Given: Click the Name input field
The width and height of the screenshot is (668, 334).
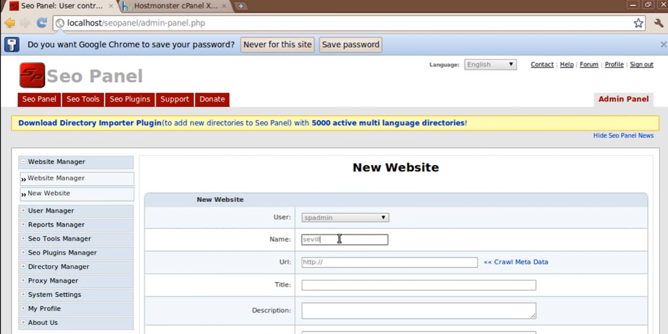Looking at the screenshot, I should click(x=345, y=239).
